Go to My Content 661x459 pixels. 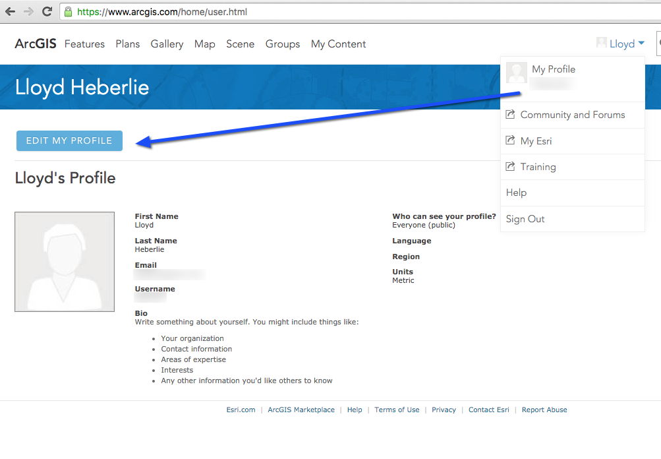click(x=339, y=44)
